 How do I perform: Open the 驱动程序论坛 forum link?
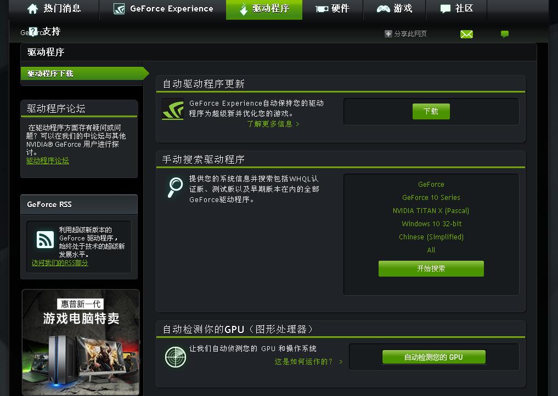(x=48, y=160)
